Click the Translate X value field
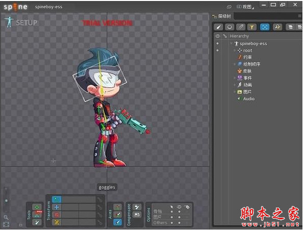The height and width of the screenshot is (230, 305). (x=70, y=207)
